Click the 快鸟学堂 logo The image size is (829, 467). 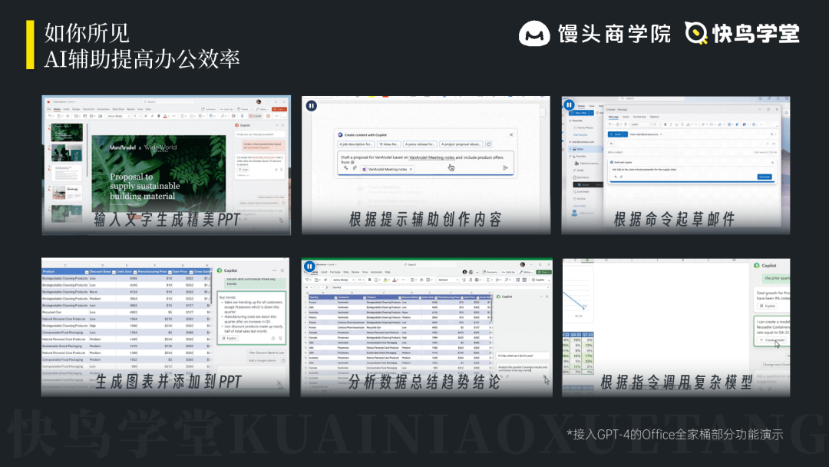pos(742,33)
